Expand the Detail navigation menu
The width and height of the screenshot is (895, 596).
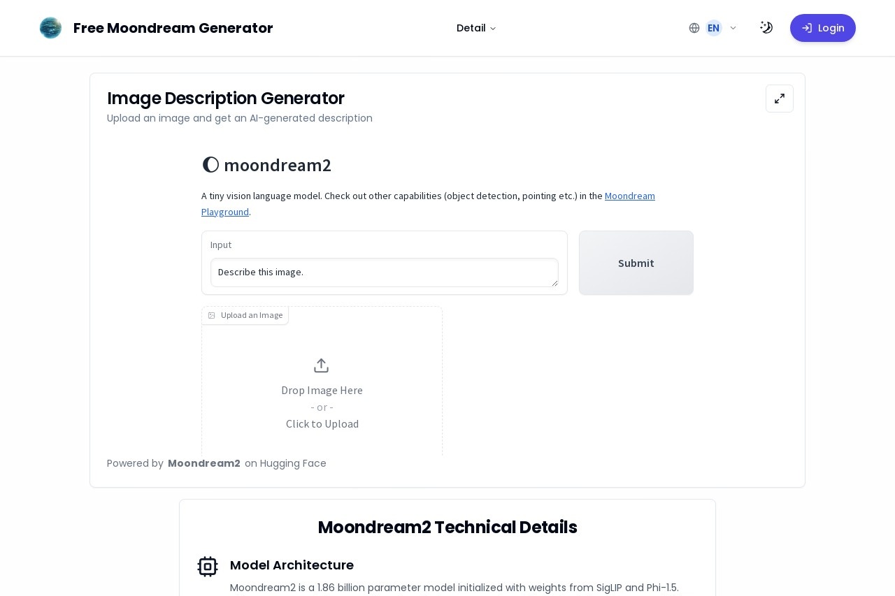(476, 28)
